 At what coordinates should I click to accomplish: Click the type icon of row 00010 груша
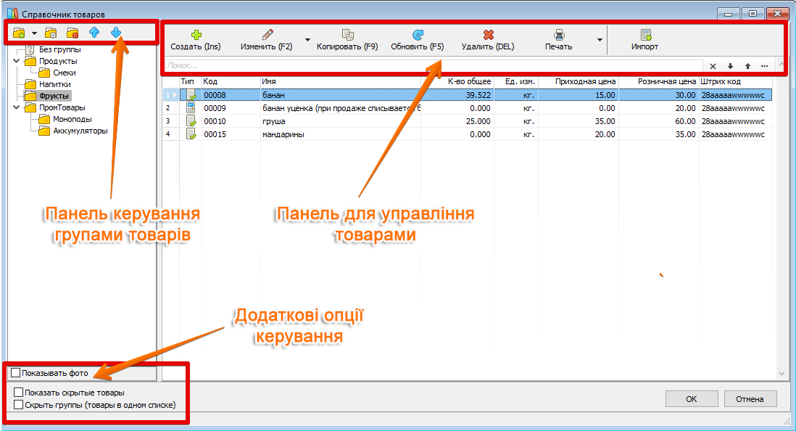tap(191, 121)
